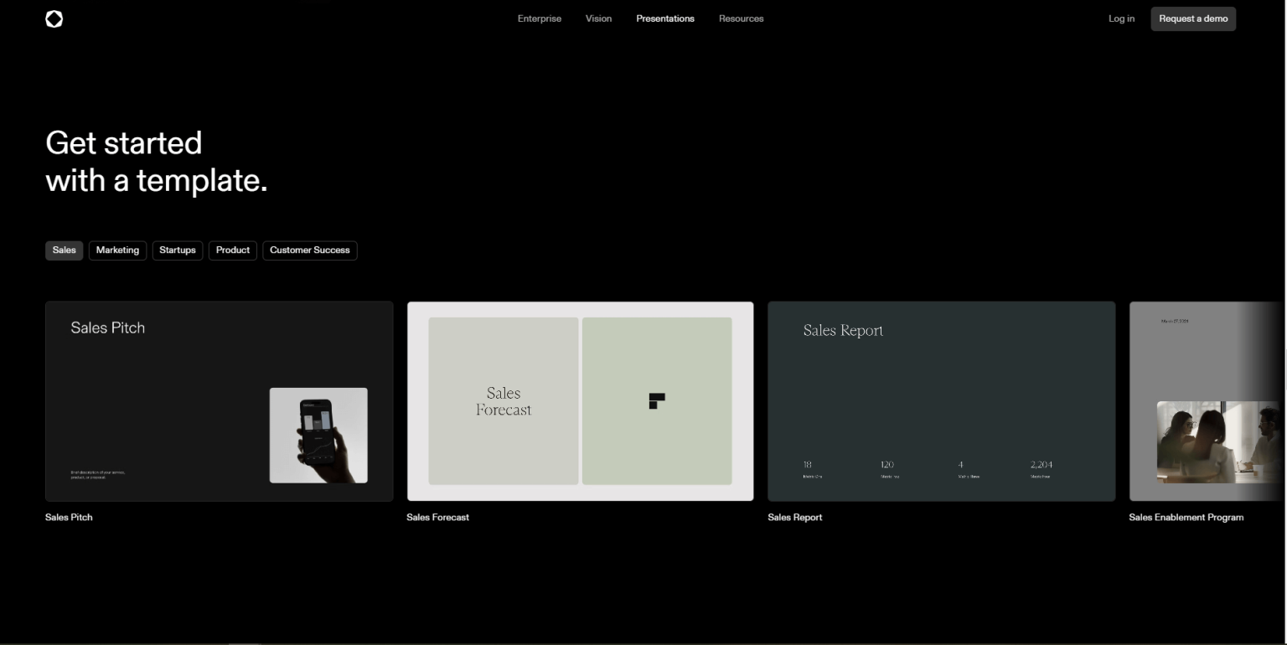Go to the Vision page
Viewport: 1287px width, 645px height.
pos(598,18)
